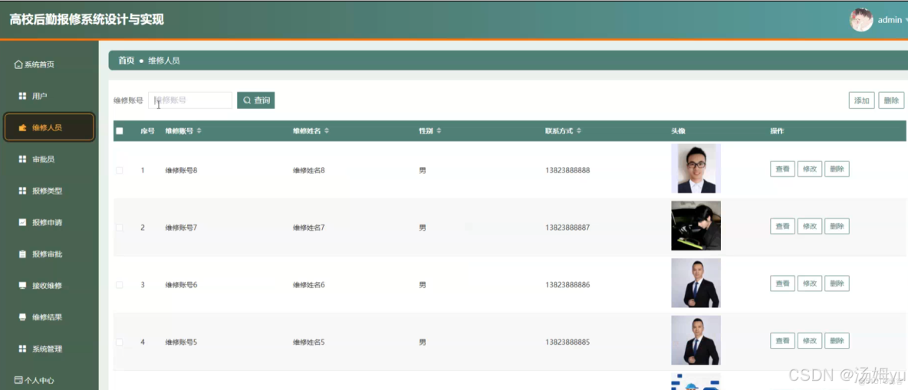
Task: Focus the 维修账号 search input field
Action: (x=190, y=100)
